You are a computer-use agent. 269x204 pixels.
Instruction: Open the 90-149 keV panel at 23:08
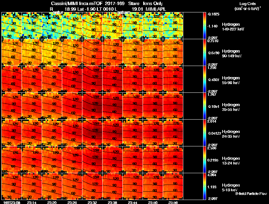[11, 52]
